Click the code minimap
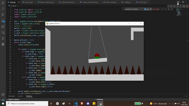The width and height of the screenshot is (189, 106). (x=180, y=13)
